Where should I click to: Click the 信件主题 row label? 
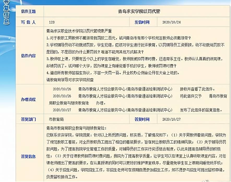(x=28, y=11)
